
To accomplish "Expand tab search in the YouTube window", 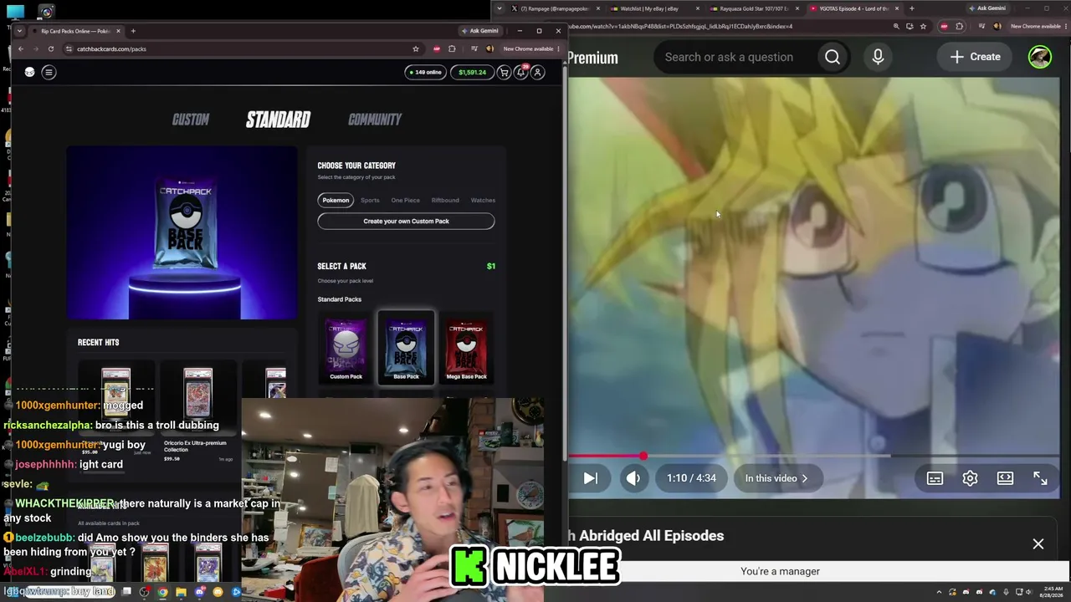I will [500, 8].
